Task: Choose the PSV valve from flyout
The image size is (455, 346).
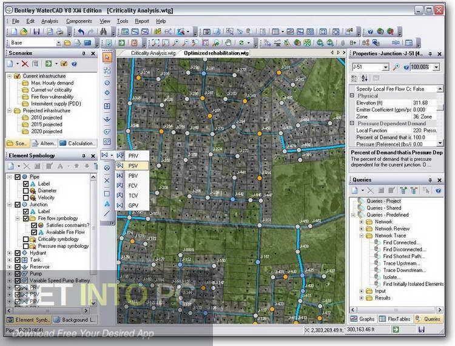Action: [132, 166]
